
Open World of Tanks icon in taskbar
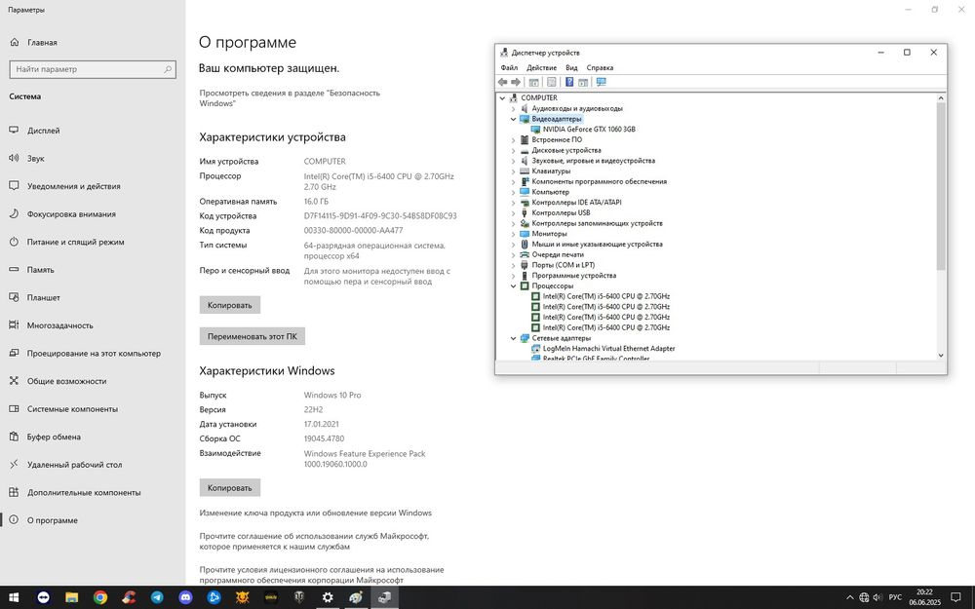pyautogui.click(x=299, y=597)
